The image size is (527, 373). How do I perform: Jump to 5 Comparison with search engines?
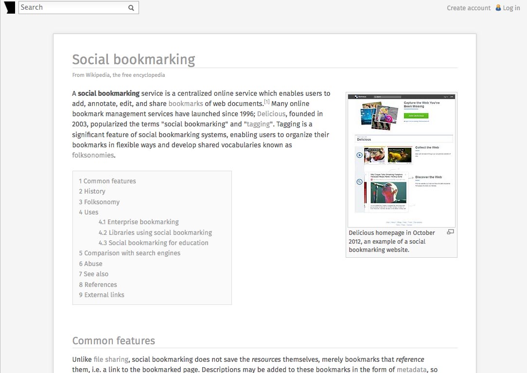click(129, 253)
